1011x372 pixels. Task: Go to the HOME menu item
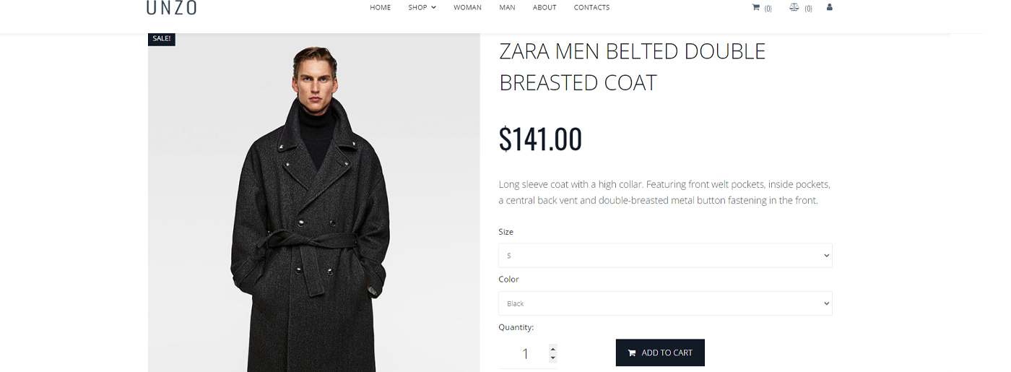(380, 8)
